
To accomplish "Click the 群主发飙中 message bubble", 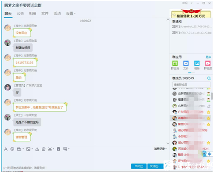I will tap(40, 107).
